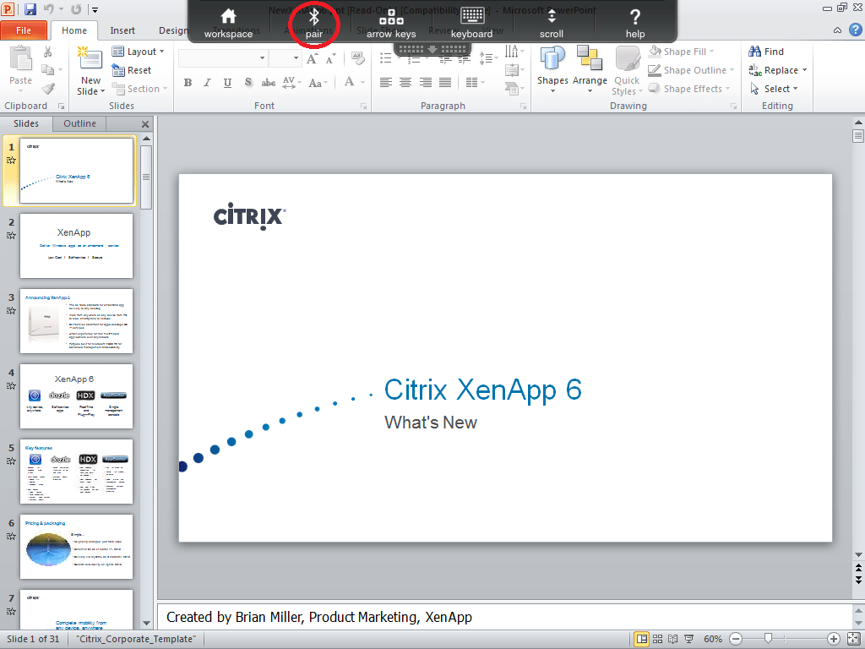The height and width of the screenshot is (649, 865).
Task: Expand Quick Styles gallery
Action: point(628,71)
